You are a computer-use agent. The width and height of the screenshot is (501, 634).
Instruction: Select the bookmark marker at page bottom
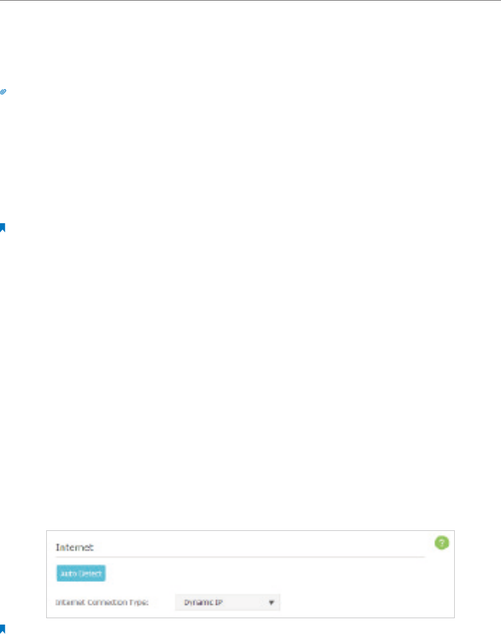[x=2, y=629]
